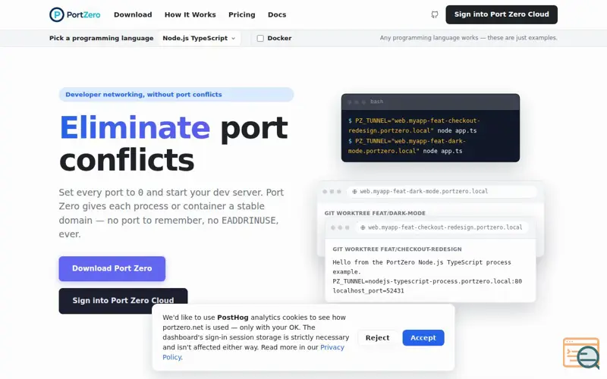The height and width of the screenshot is (379, 607).
Task: Click 'Developer networking, without port conflicts' badge
Action: point(176,94)
